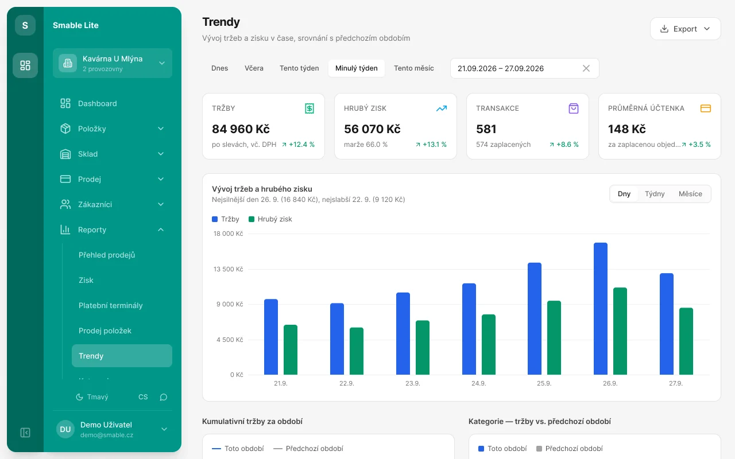Click the Tržby dollar icon
Image resolution: width=735 pixels, height=459 pixels.
[310, 108]
